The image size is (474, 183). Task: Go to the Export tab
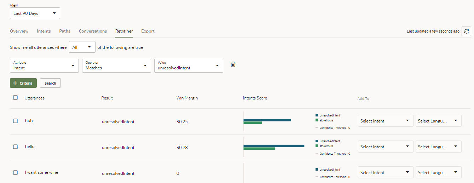(x=148, y=31)
